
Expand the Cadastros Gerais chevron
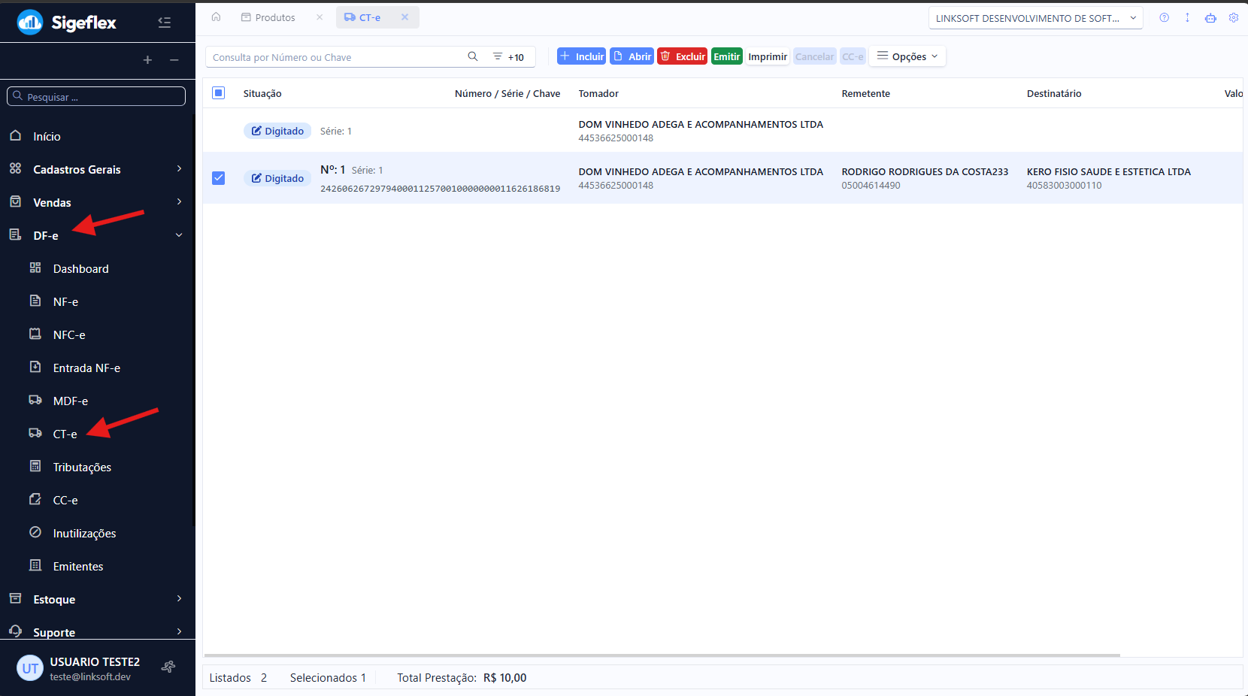point(179,169)
